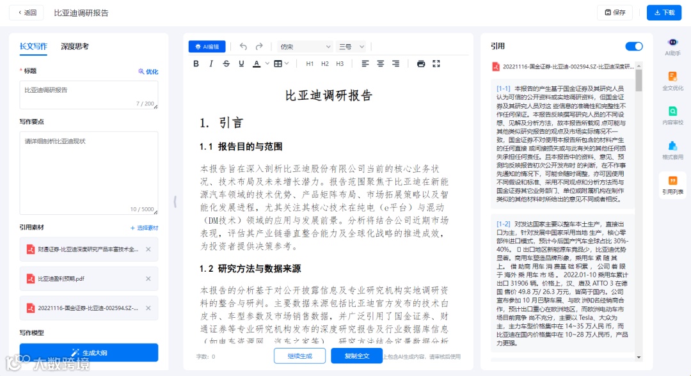Image resolution: width=691 pixels, height=376 pixels.
Task: Save the document with 保存
Action: pyautogui.click(x=615, y=13)
